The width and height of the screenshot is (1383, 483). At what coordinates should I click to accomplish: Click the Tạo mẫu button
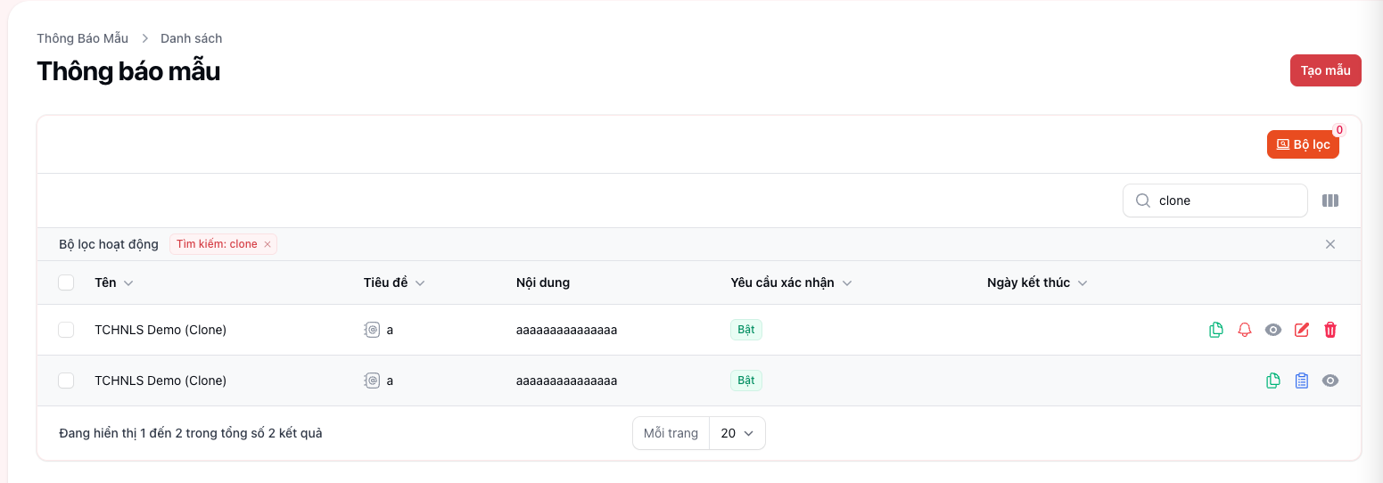click(x=1325, y=70)
